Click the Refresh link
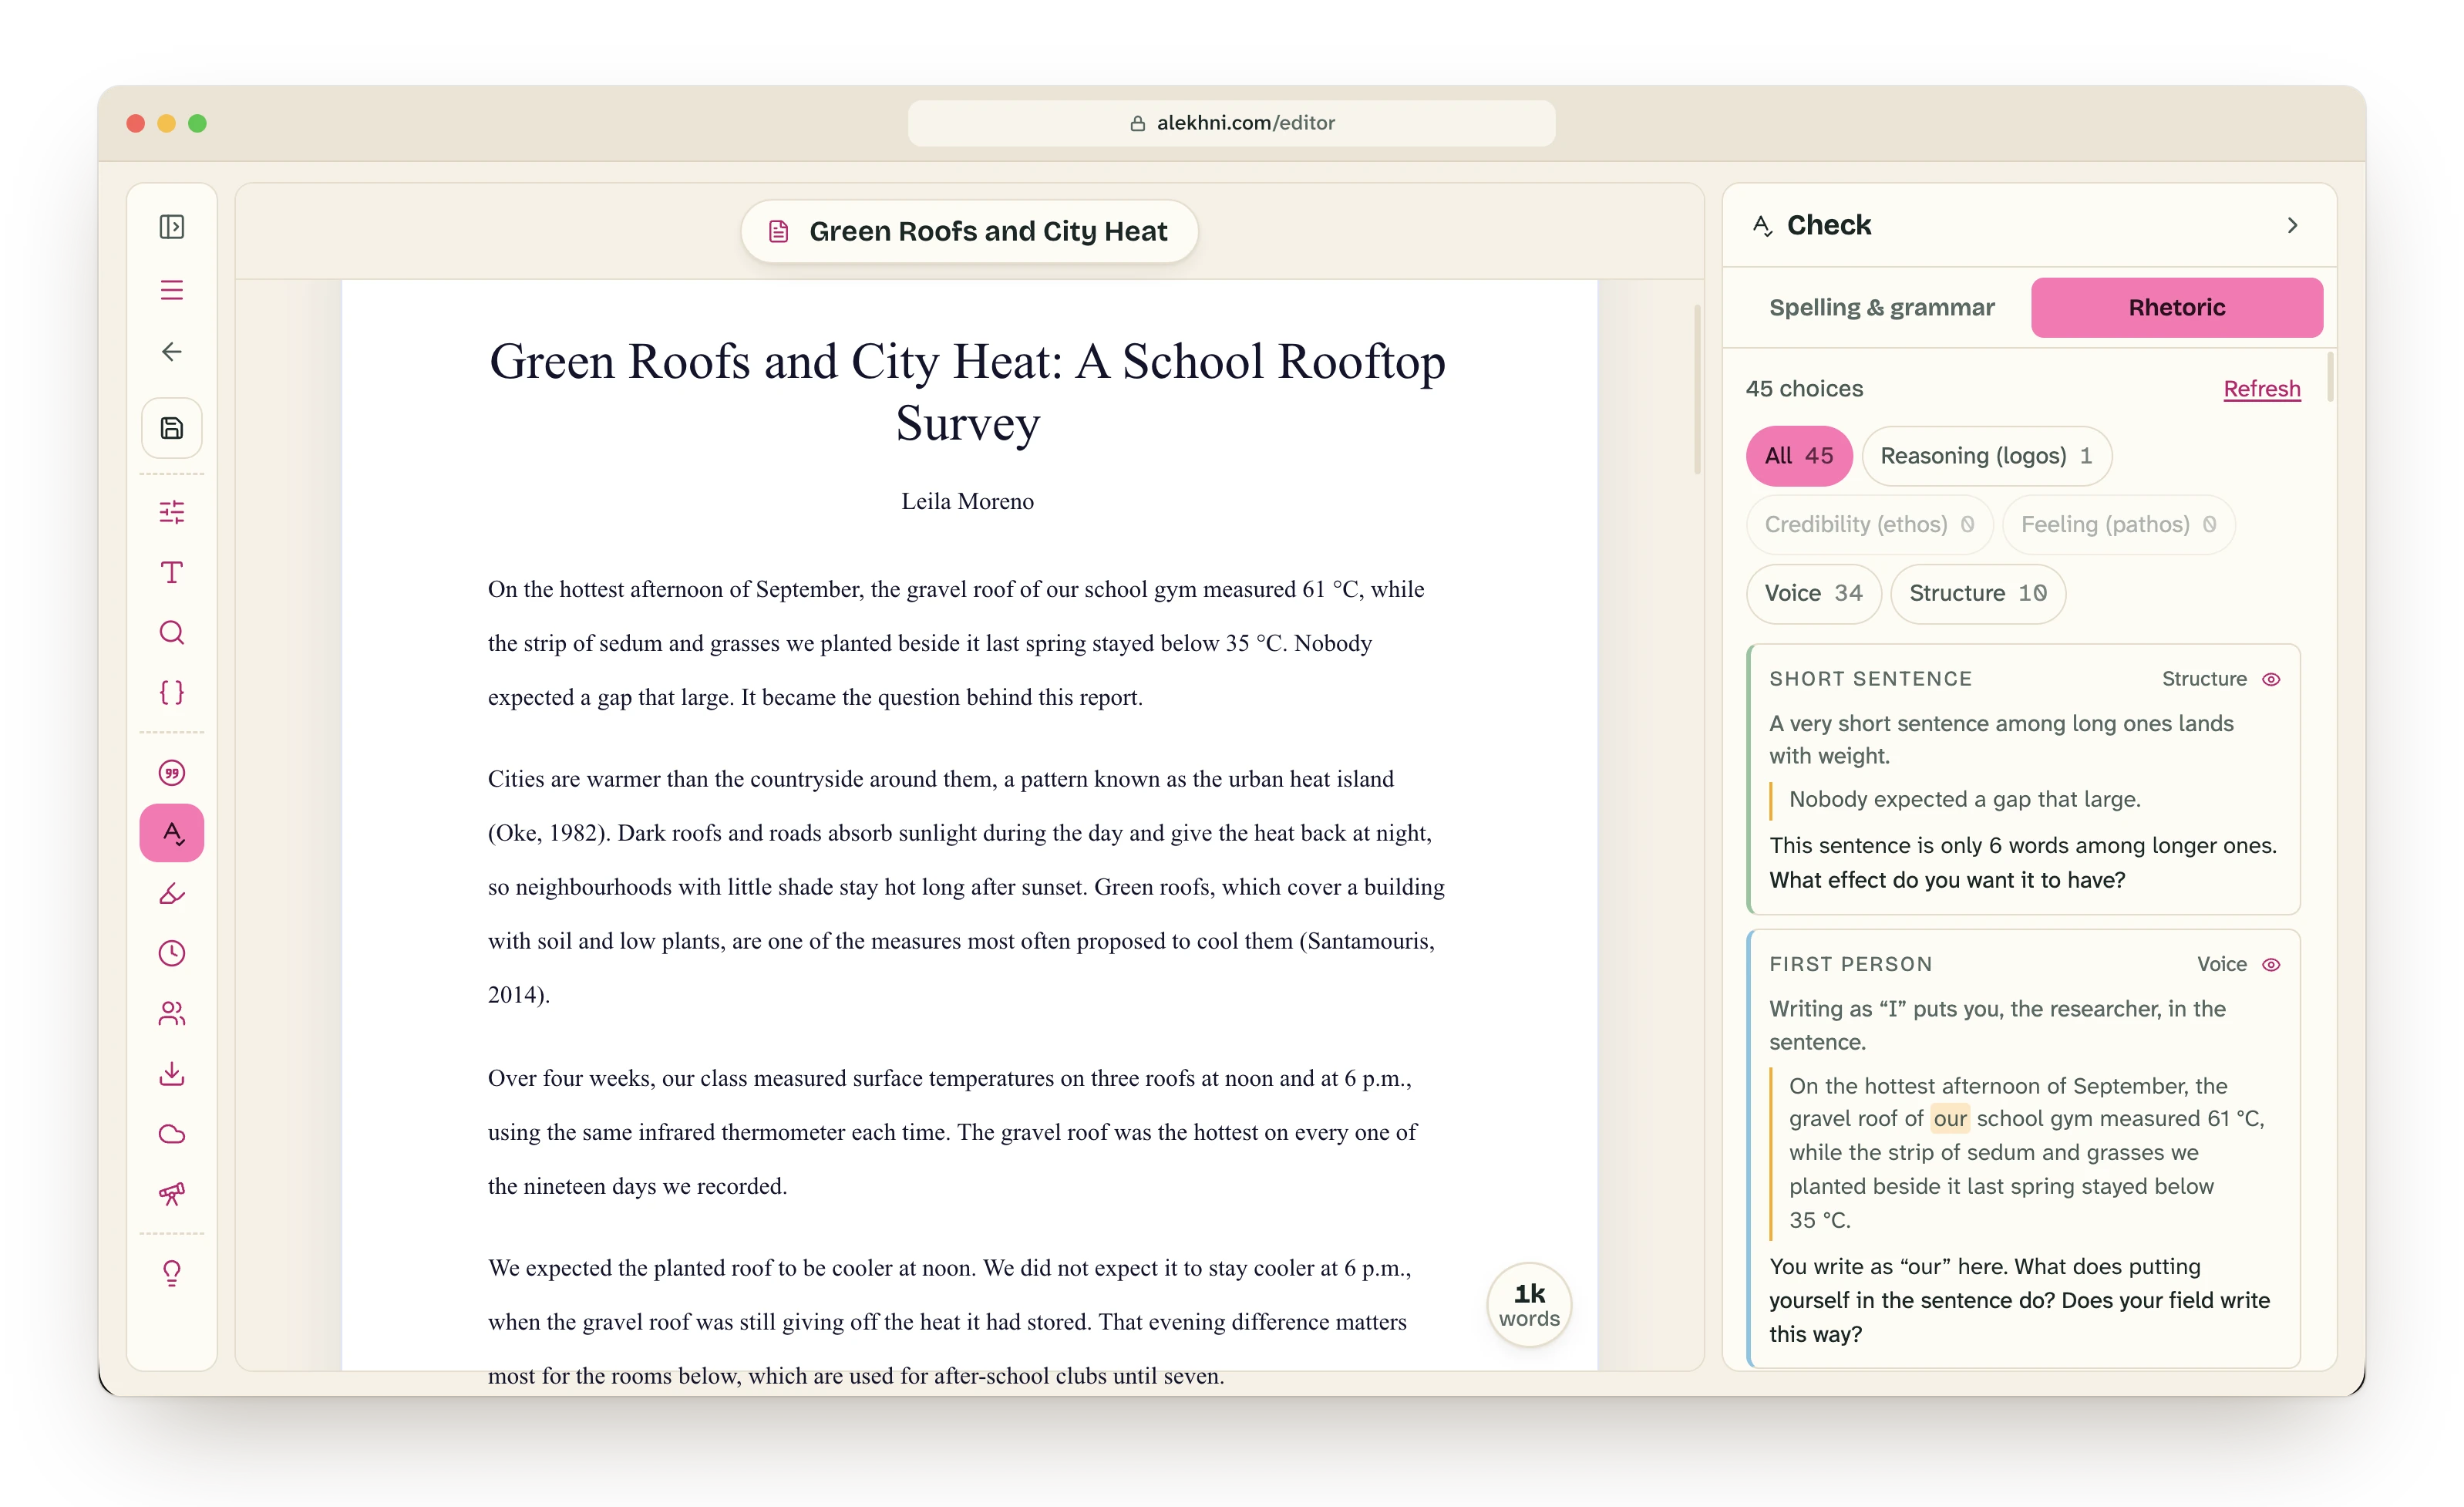This screenshot has width=2464, height=1507. [x=2262, y=389]
